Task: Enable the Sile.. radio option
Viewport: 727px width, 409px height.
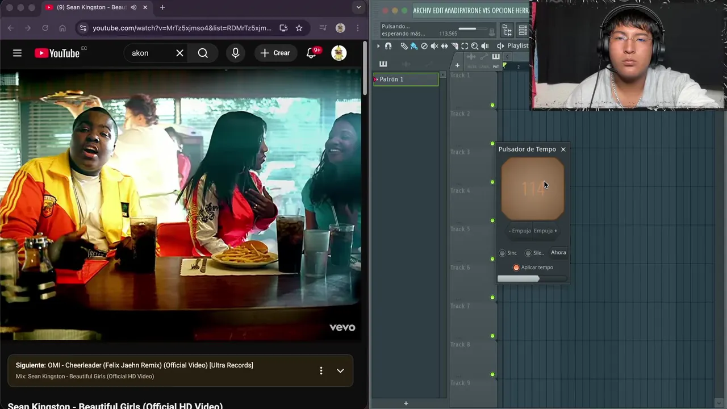Action: 528,253
